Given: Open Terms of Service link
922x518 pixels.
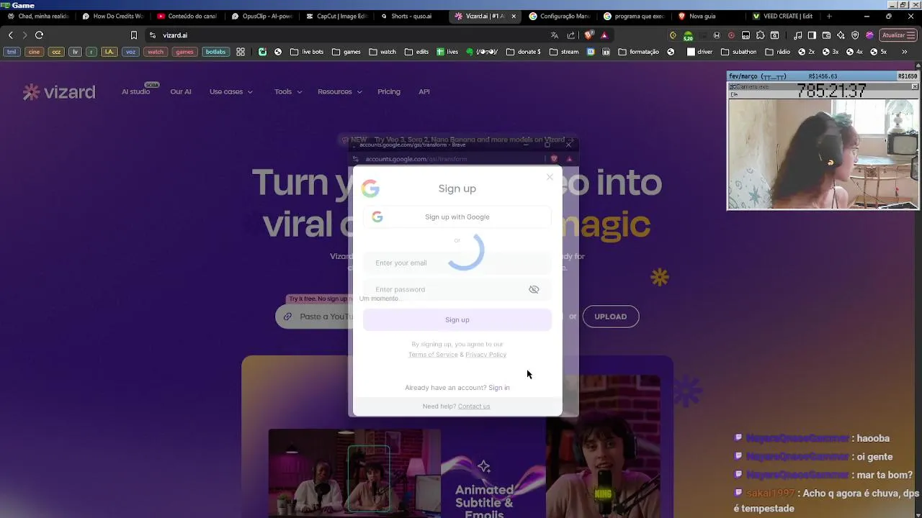Looking at the screenshot, I should 433,355.
